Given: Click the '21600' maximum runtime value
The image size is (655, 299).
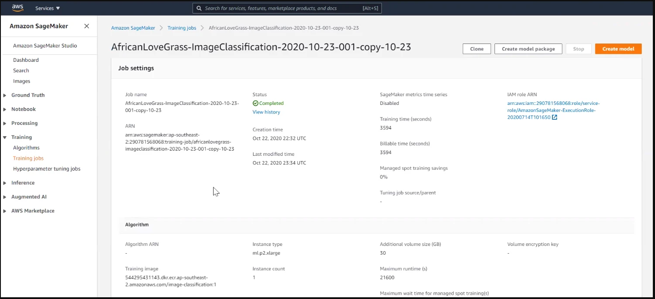Looking at the screenshot, I should click(x=387, y=277).
